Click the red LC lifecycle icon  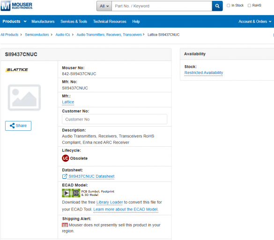point(66,158)
